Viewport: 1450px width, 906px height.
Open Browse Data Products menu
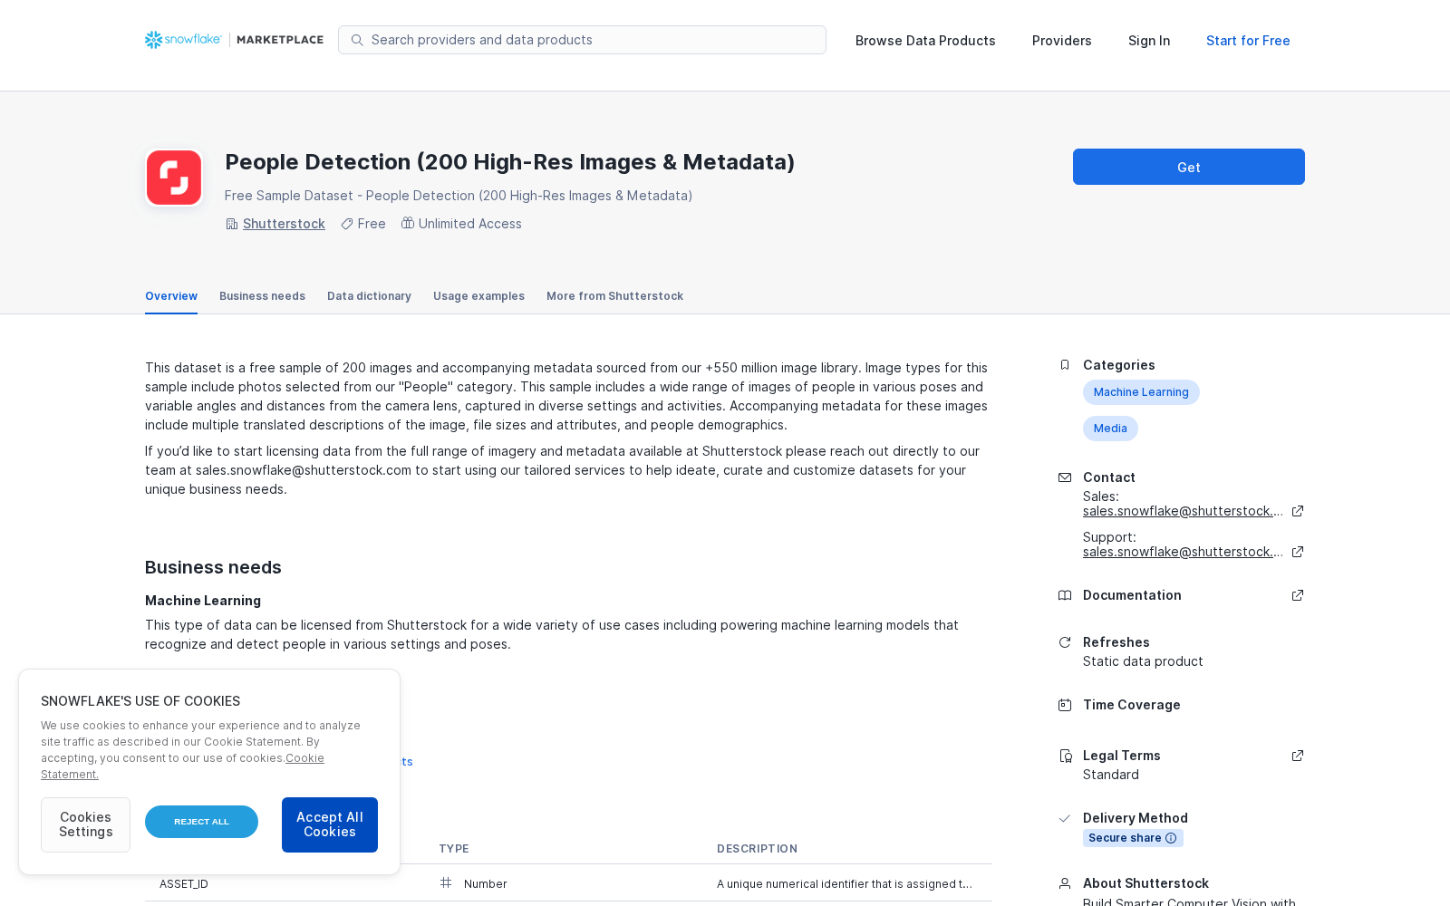[x=925, y=41]
